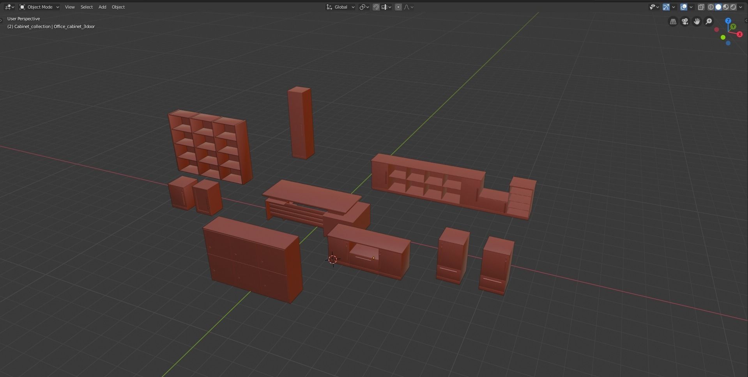748x377 pixels.
Task: Click the 3D cursor in viewport
Action: 332,259
